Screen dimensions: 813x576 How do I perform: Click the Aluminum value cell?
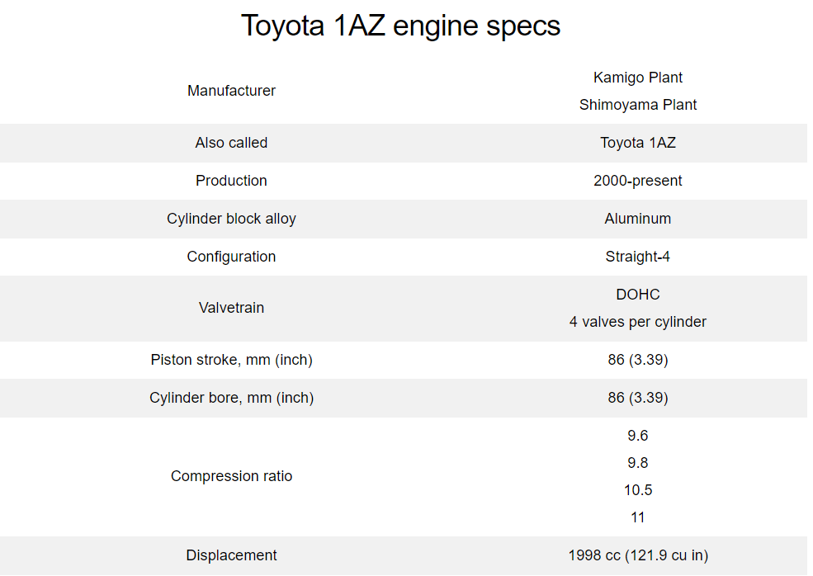pyautogui.click(x=637, y=219)
